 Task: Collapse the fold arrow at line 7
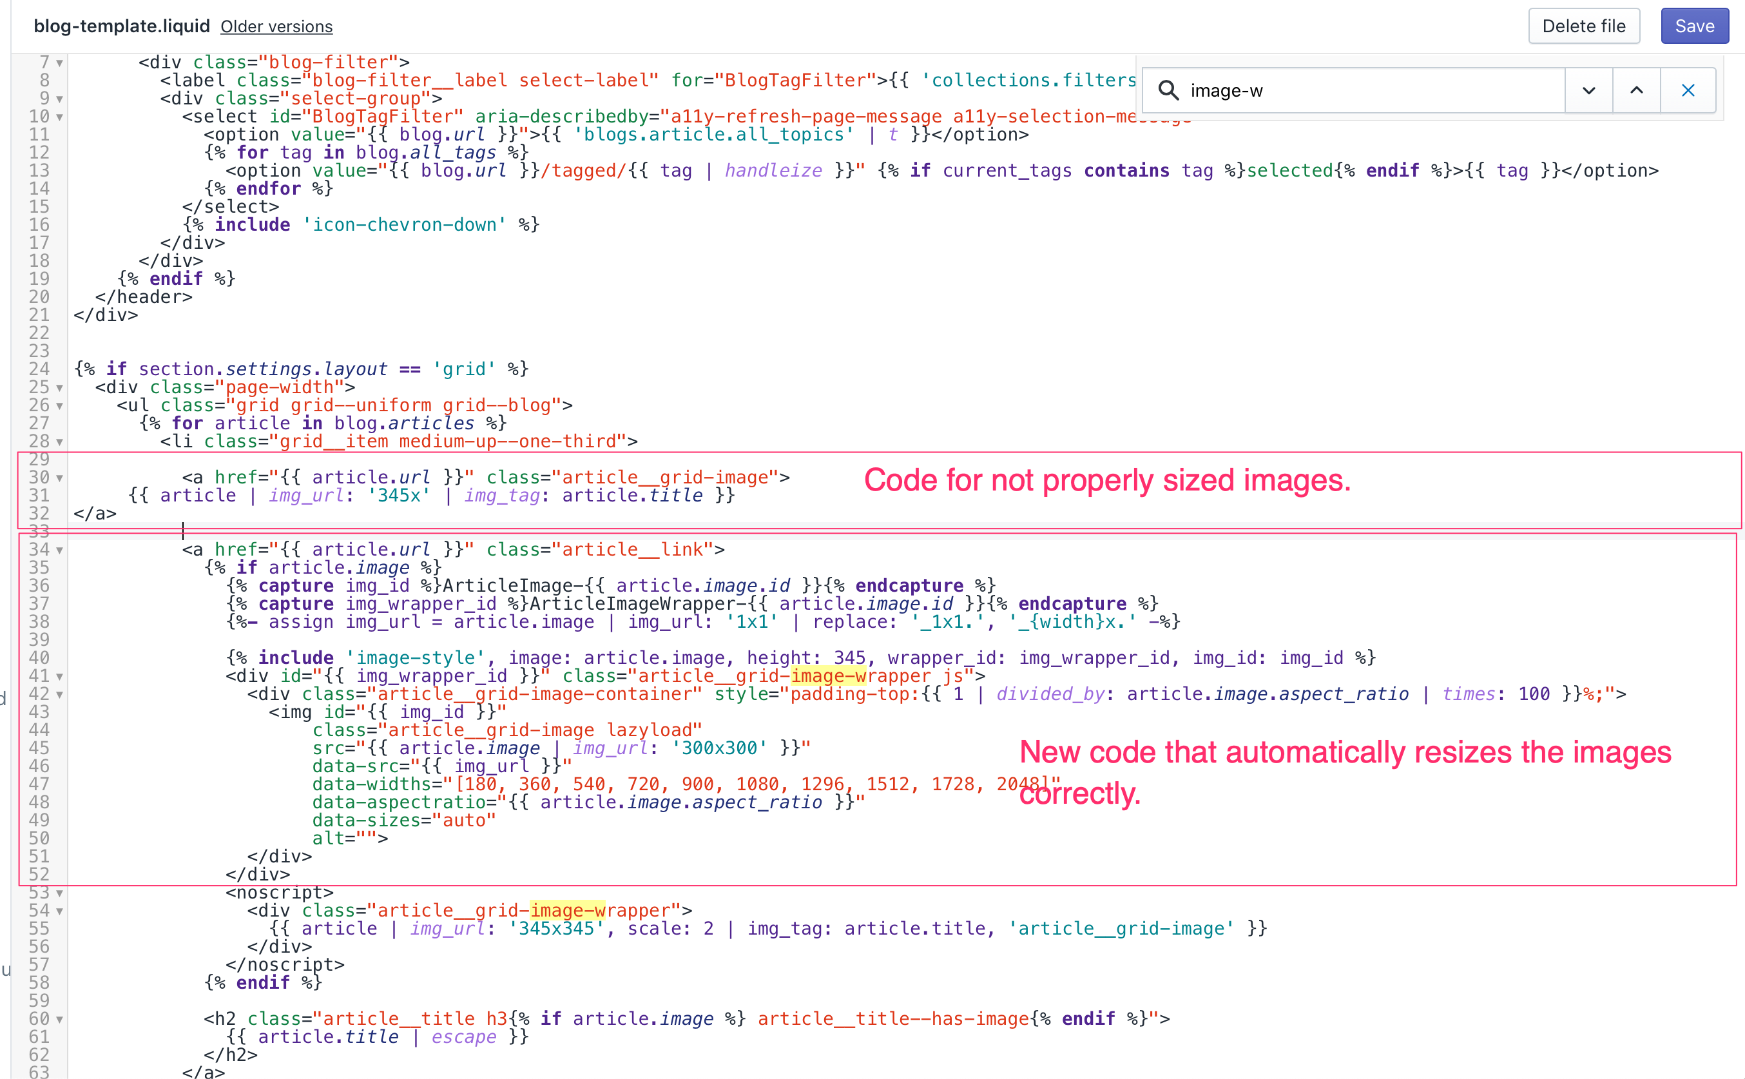coord(60,63)
